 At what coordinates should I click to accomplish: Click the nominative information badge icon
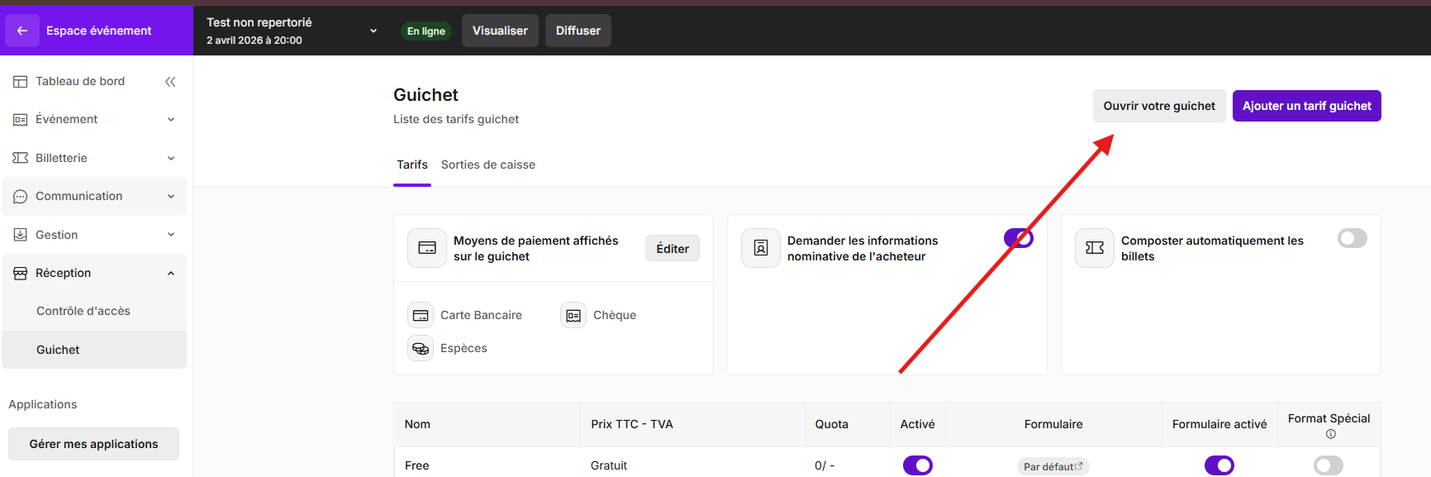[761, 248]
